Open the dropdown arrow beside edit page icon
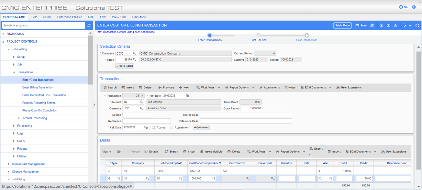Screen dimensions: 422x190 410,25
